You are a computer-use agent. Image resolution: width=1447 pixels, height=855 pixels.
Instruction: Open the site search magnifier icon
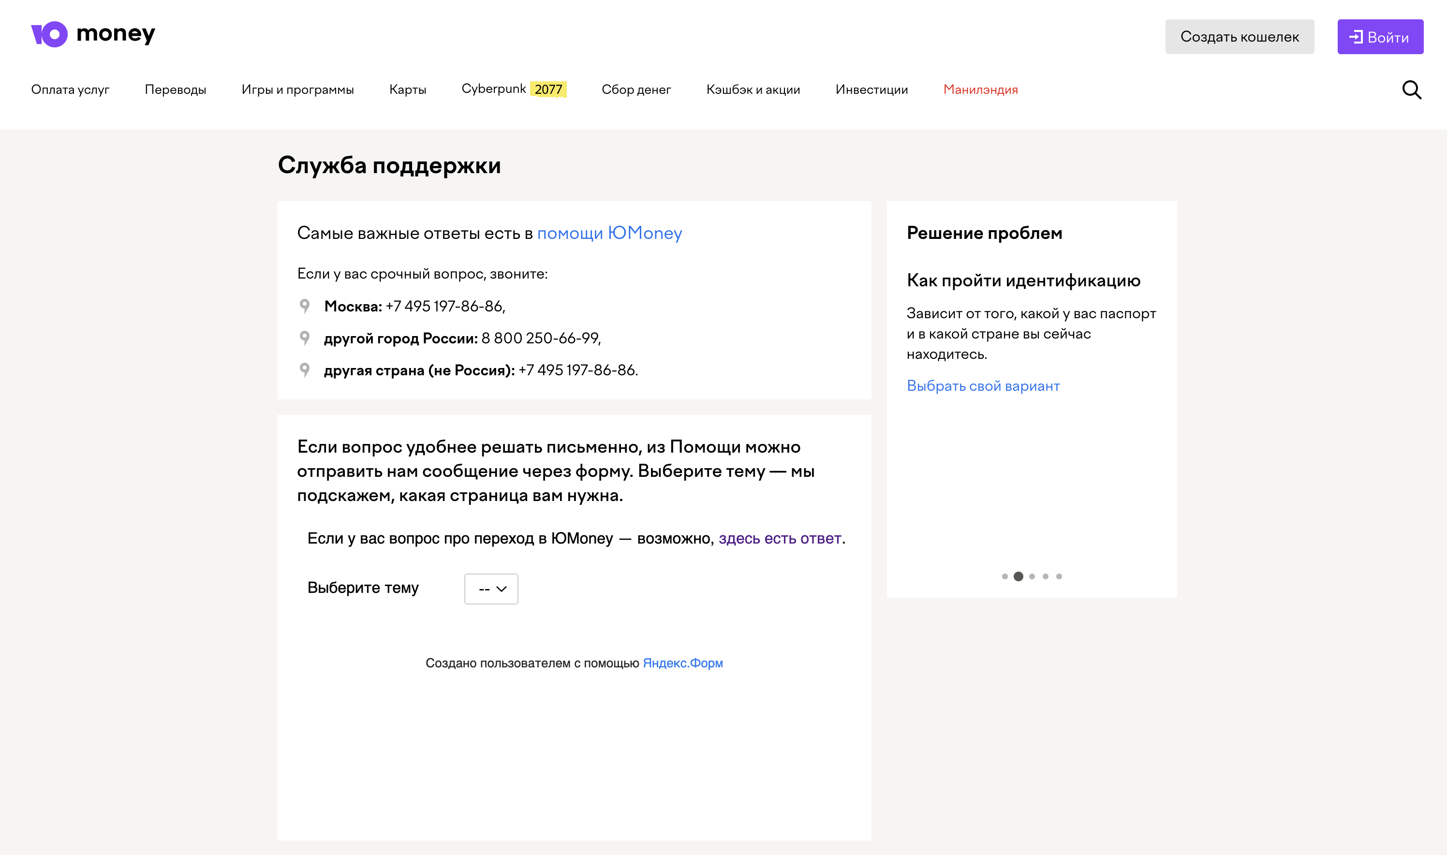pos(1411,90)
